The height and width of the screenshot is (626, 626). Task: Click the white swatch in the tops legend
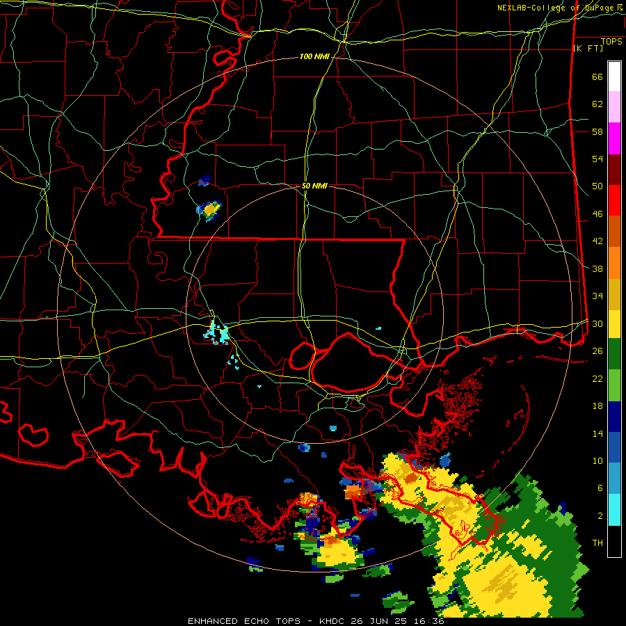[614, 77]
